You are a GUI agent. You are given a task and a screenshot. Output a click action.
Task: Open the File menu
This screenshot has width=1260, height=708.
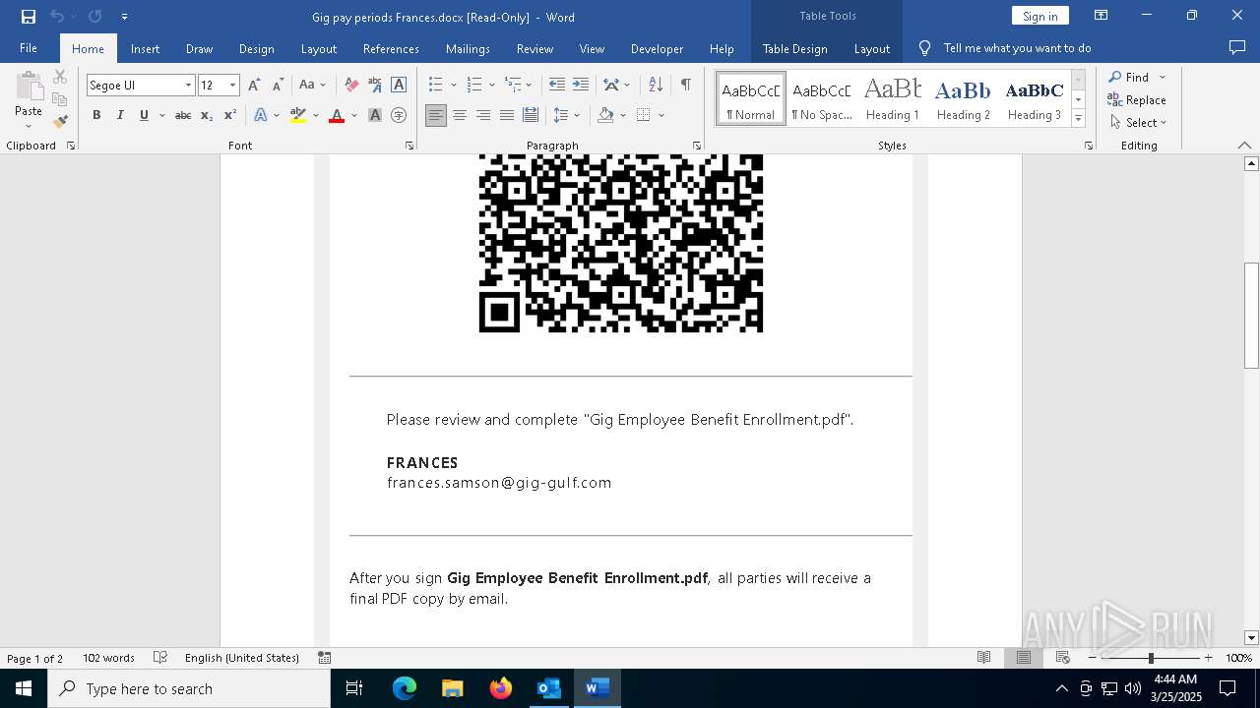pyautogui.click(x=29, y=48)
